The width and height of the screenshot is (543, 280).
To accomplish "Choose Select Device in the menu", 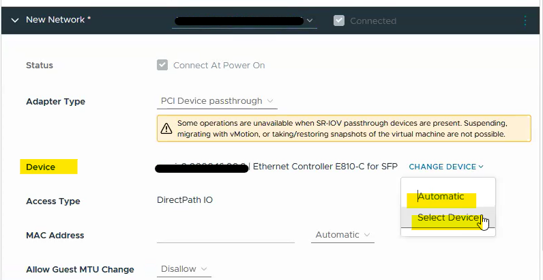I will click(448, 218).
